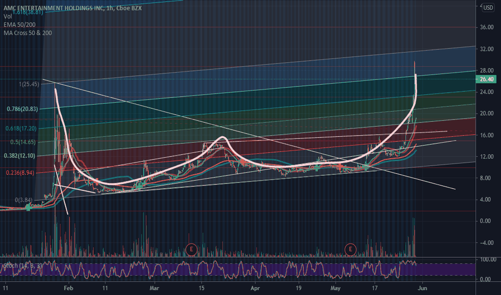The image size is (501, 295).
Task: Click the 1.618(38.81) Fibonacci level label
Action: point(27,12)
